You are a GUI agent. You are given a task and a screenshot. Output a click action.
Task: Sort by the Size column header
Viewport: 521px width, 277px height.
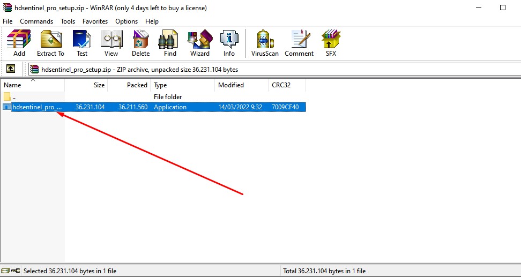(x=86, y=85)
